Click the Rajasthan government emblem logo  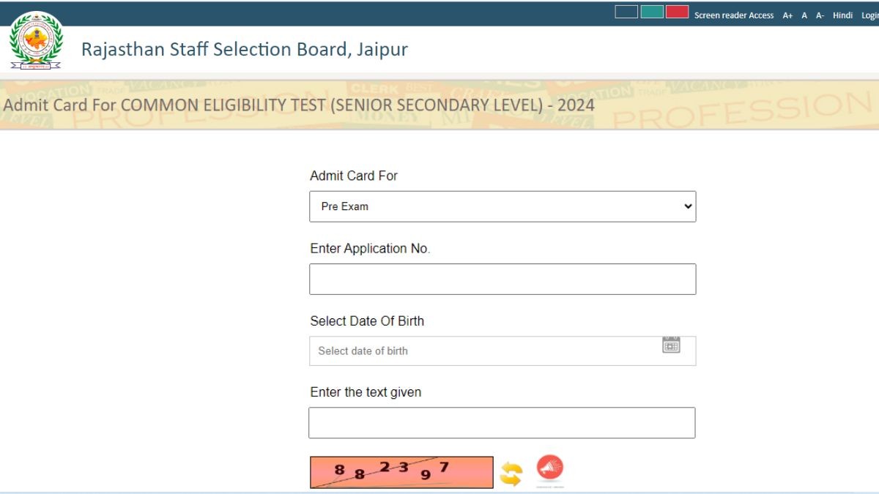pos(36,42)
